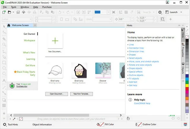The height and width of the screenshot is (129, 190).
Task: Click the quick customize plus in toolbox
Action: [x=4, y=113]
